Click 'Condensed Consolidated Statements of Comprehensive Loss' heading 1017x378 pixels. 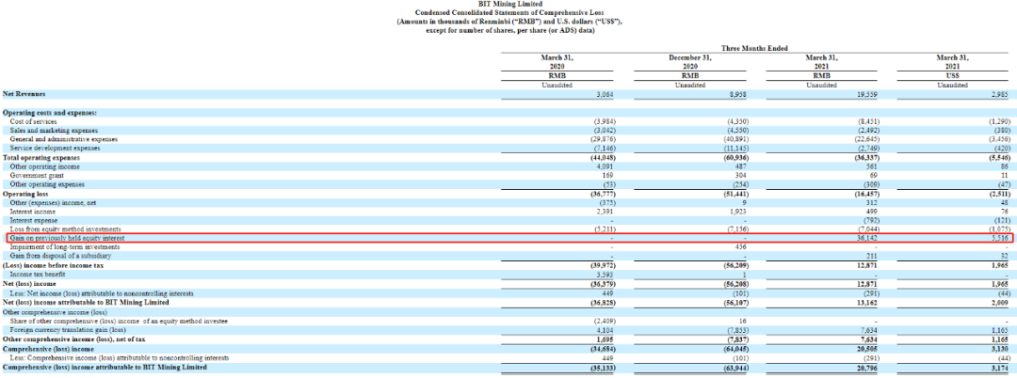coord(508,13)
